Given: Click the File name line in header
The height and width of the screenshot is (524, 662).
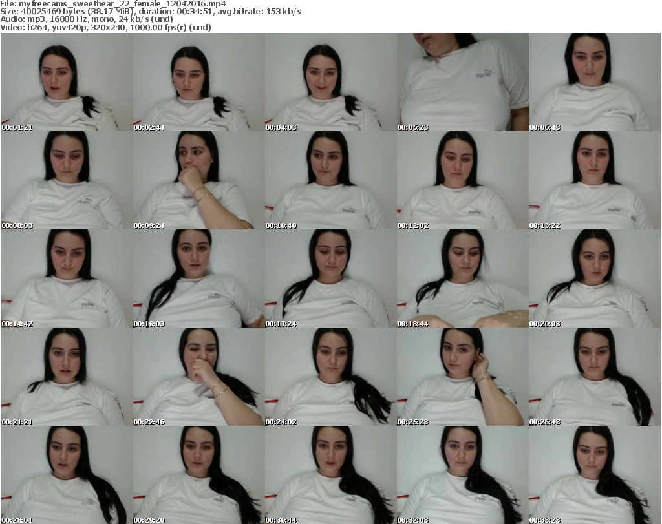Looking at the screenshot, I should click(113, 4).
